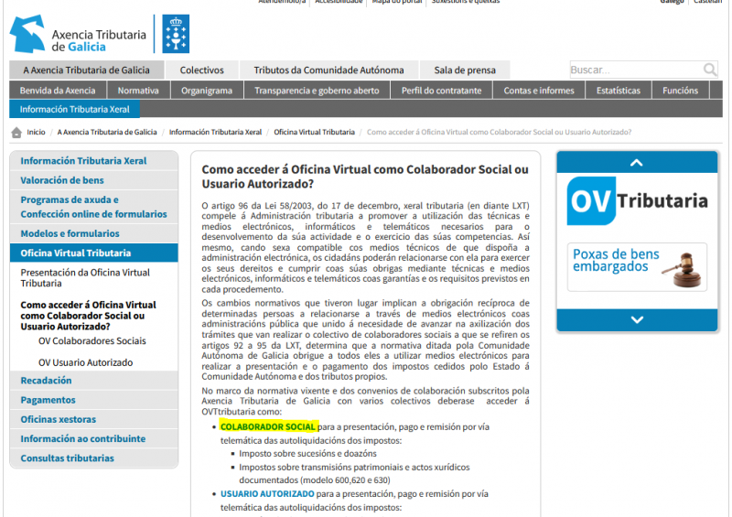
Task: Open Valoración de bens sidebar item
Action: tap(94, 180)
